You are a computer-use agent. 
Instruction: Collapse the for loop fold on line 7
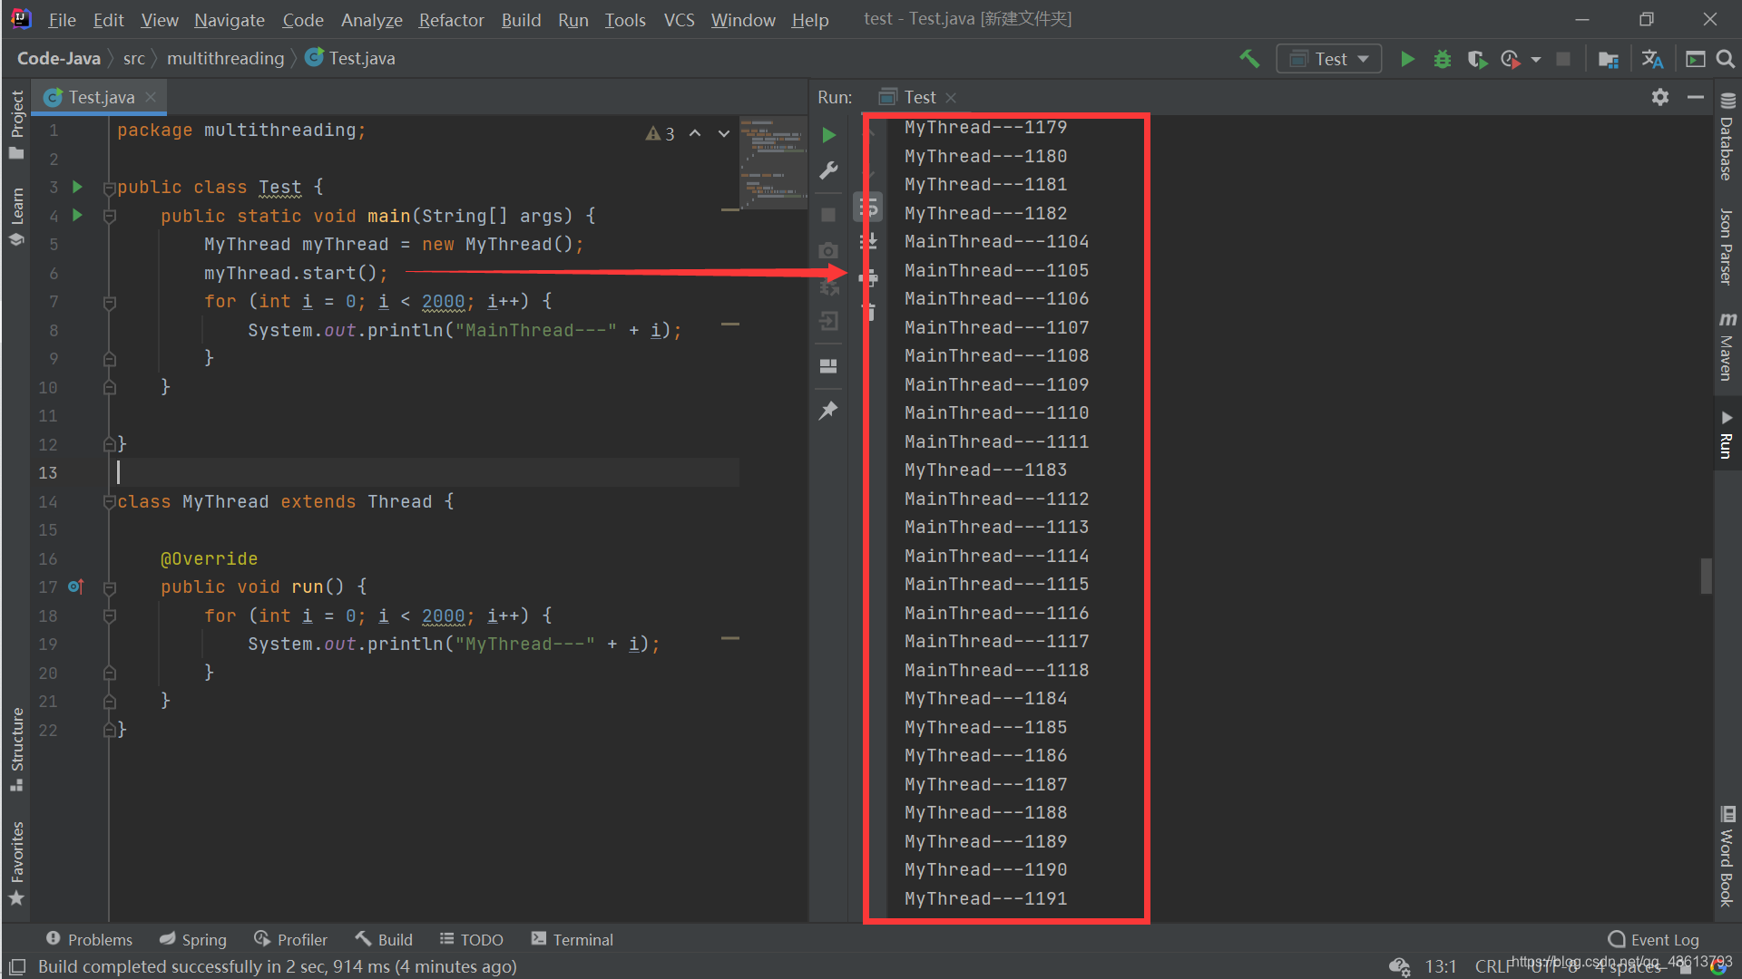[110, 302]
